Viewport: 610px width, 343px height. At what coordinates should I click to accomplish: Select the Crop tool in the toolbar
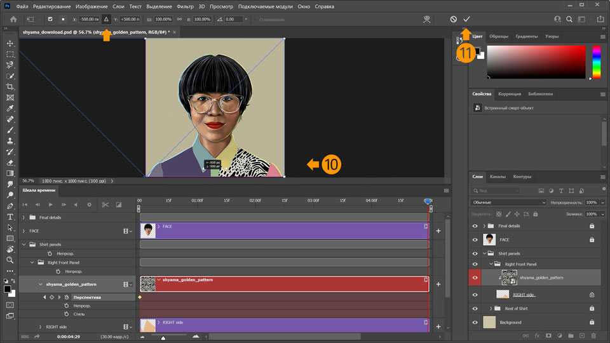click(x=10, y=86)
